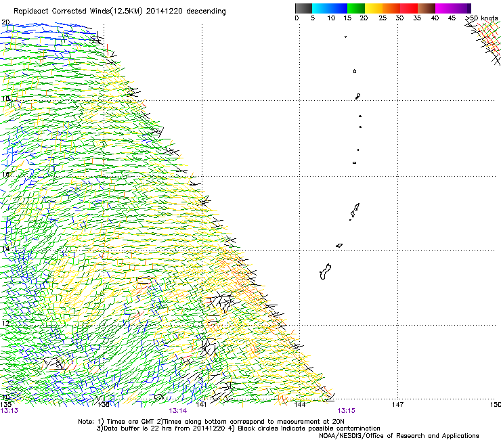Click the Pagan island outline near 18N
Screen dimensions: 501x440
coord(358,96)
